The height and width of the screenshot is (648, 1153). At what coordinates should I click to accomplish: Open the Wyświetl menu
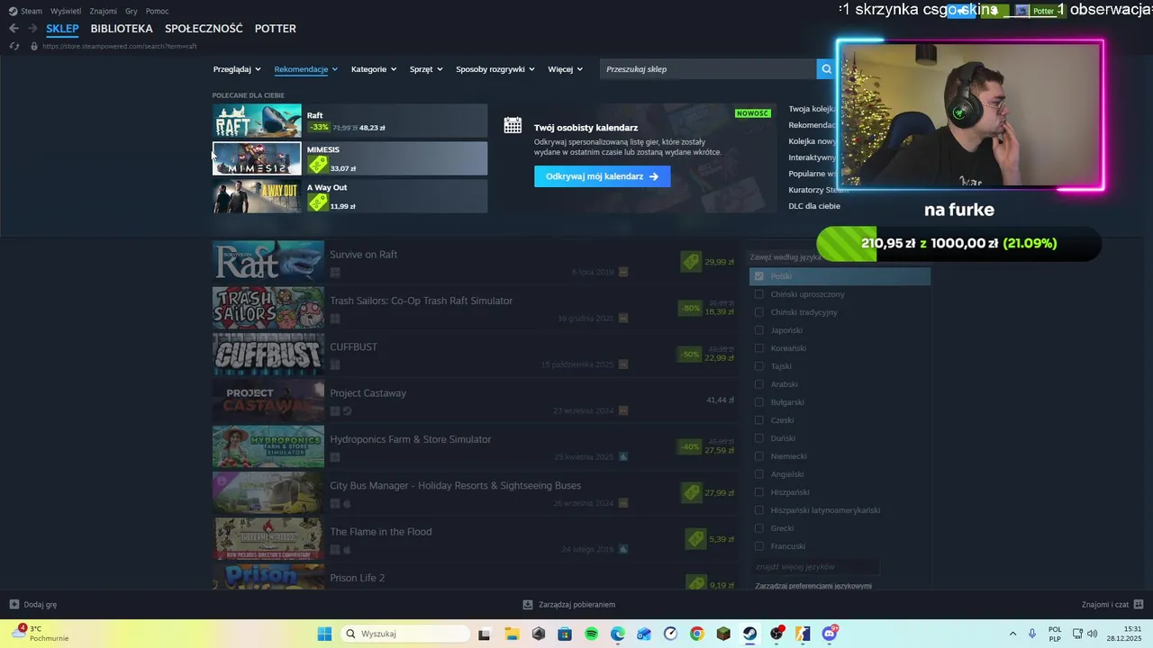point(66,11)
